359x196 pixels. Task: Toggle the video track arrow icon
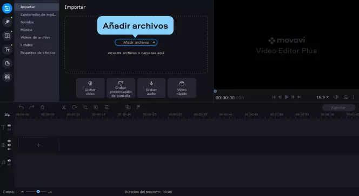(9, 149)
